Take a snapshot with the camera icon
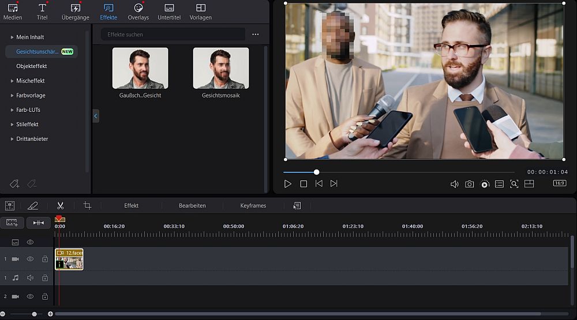Viewport: 577px width, 320px height. point(470,184)
